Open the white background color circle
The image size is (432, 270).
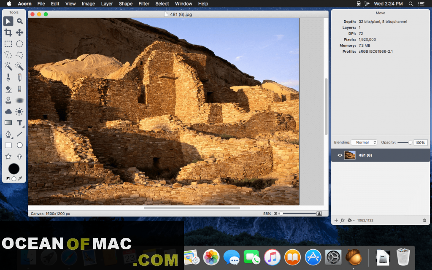pyautogui.click(x=14, y=178)
